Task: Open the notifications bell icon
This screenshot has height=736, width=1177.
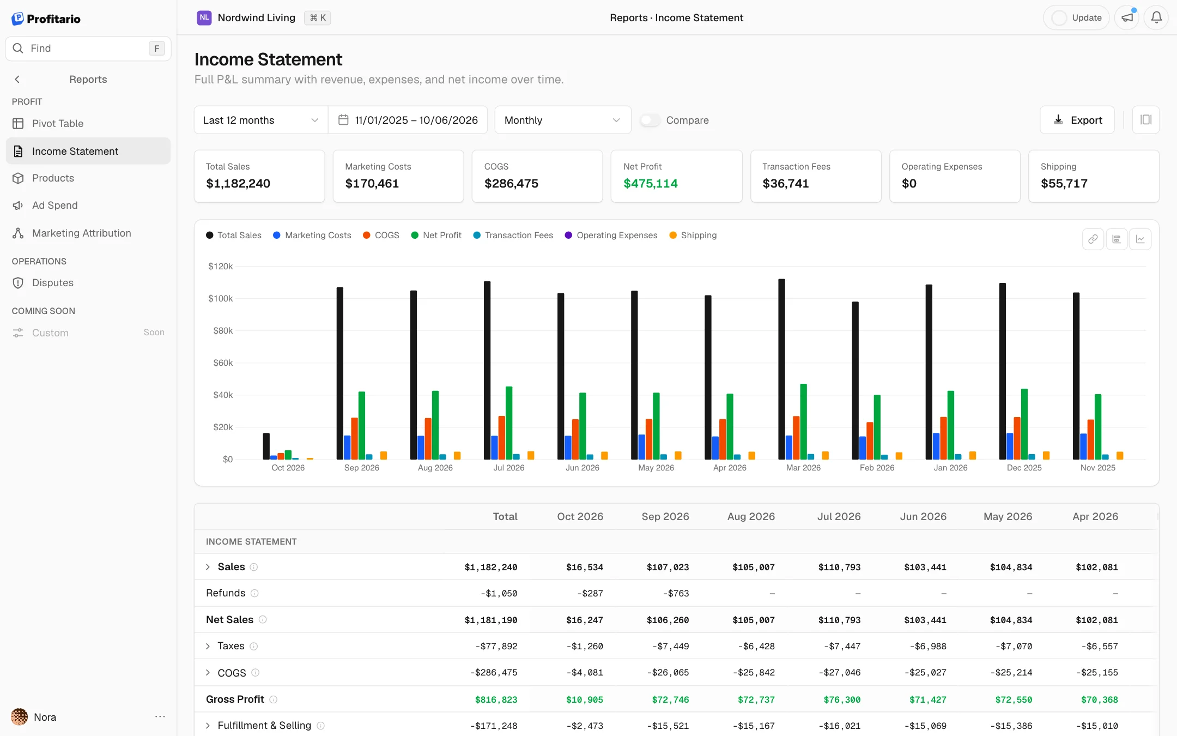Action: [1156, 17]
